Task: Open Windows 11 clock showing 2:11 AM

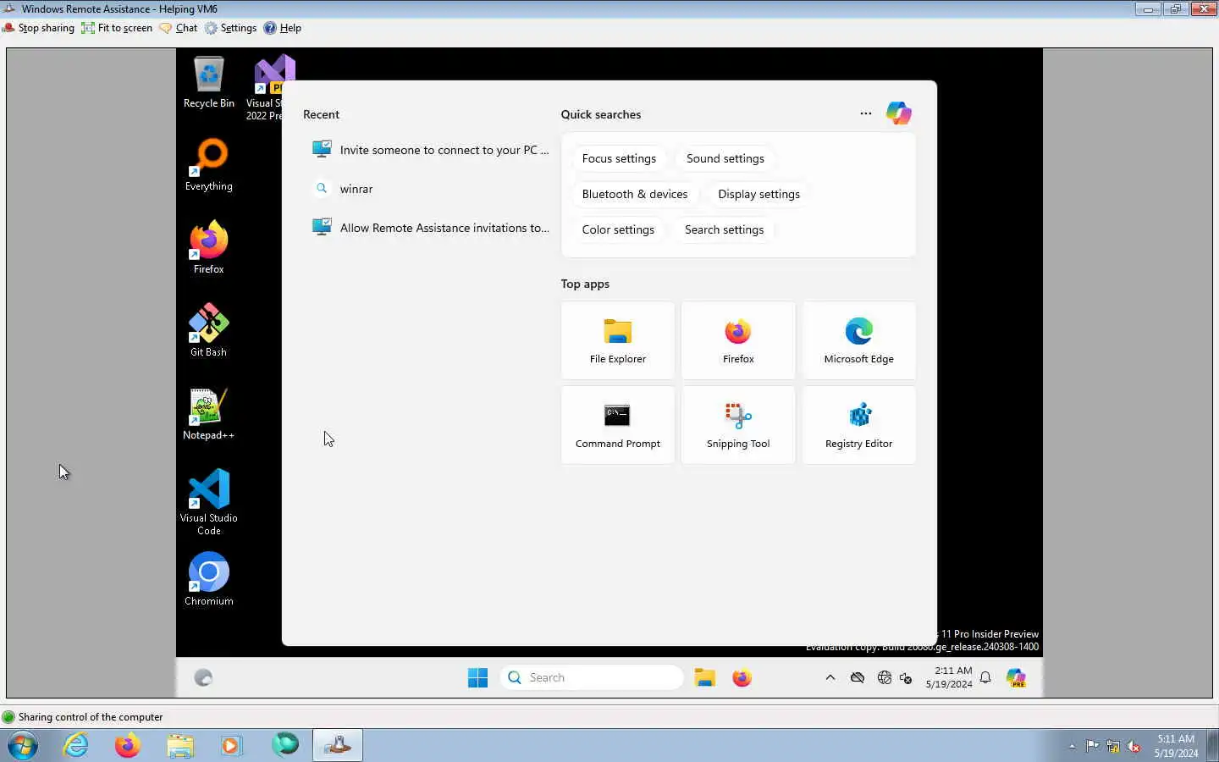Action: pos(949,677)
